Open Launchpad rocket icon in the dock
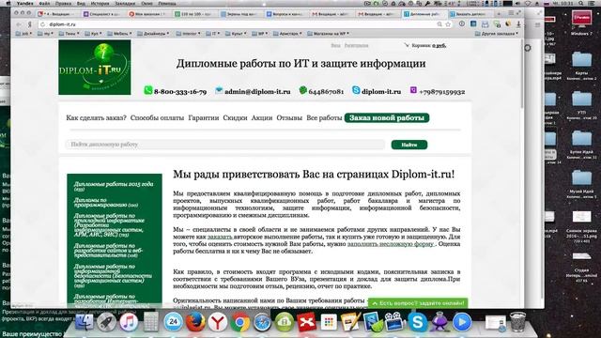 coord(106,322)
